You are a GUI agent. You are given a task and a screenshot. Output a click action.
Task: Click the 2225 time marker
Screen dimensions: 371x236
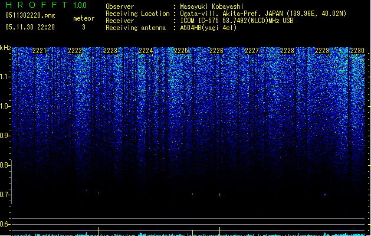tap(181, 51)
